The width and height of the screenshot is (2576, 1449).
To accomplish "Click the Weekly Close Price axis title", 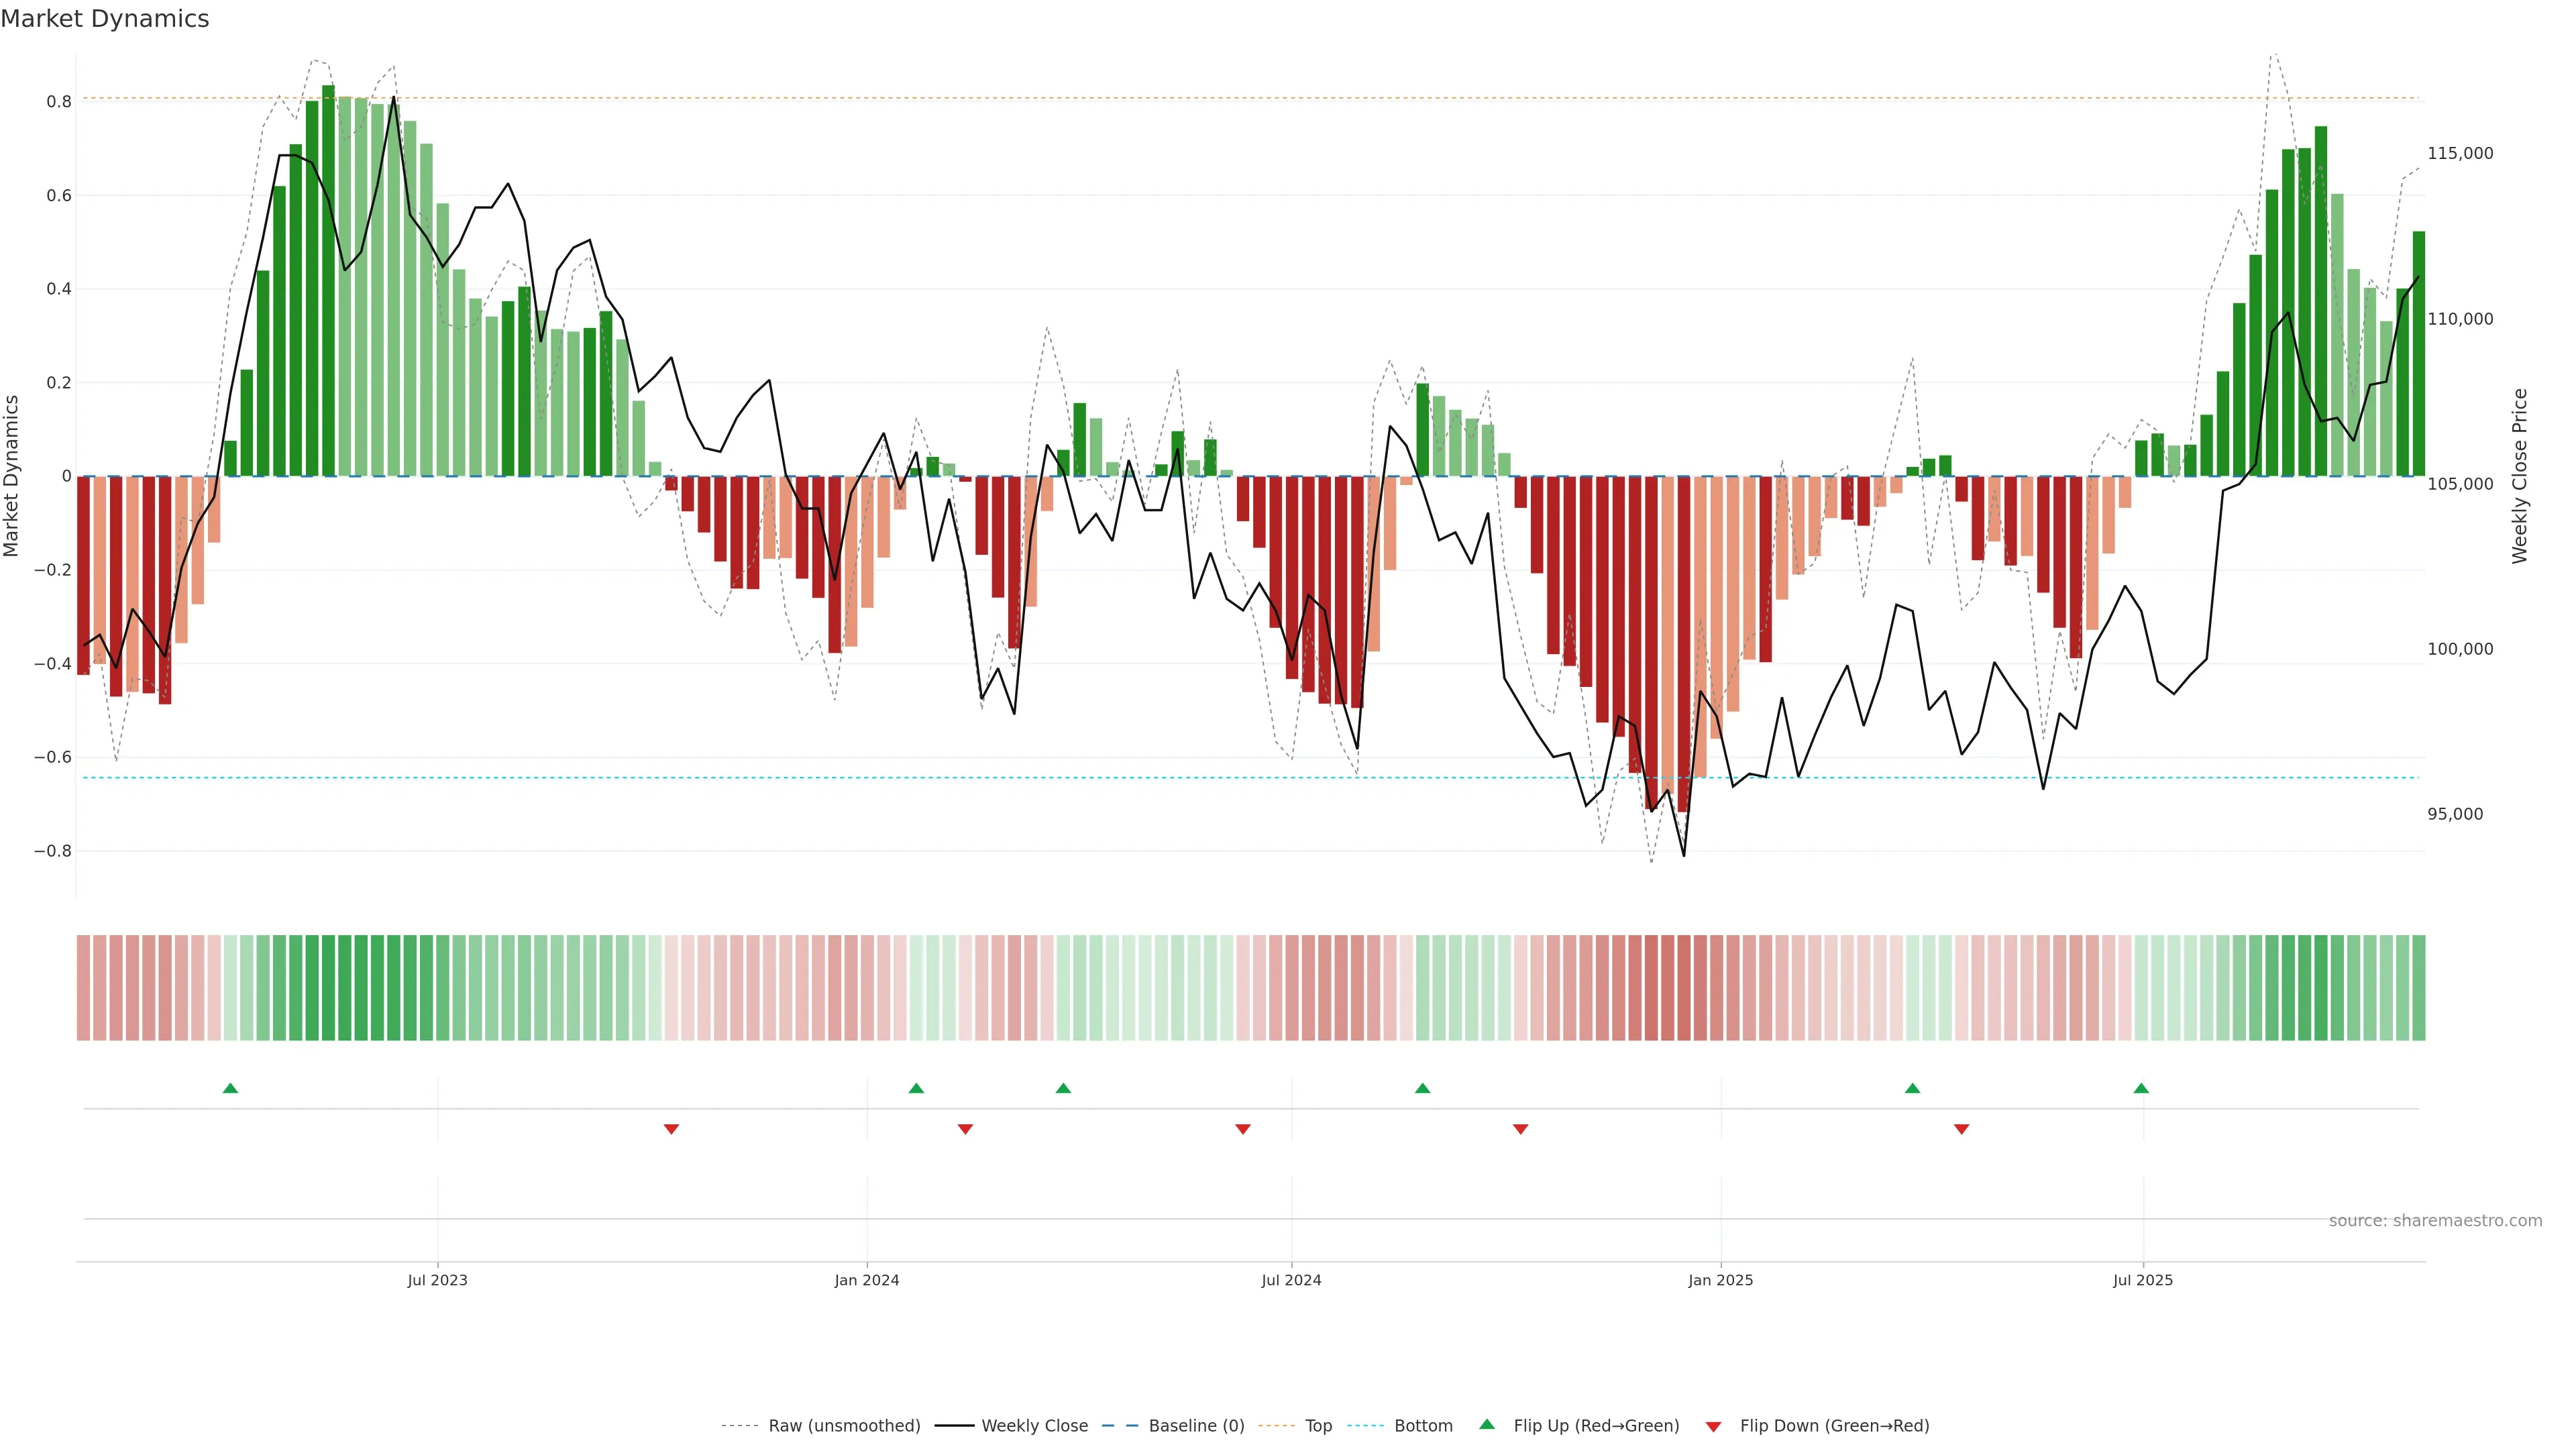I will point(2519,476).
